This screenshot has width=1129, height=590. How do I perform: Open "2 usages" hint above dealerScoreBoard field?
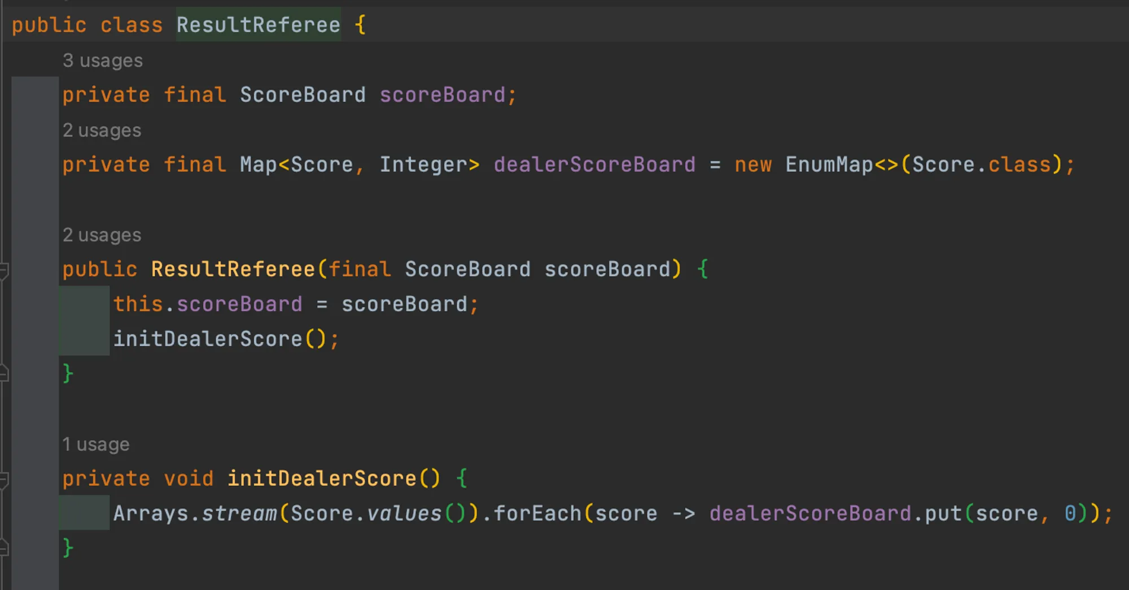click(102, 130)
